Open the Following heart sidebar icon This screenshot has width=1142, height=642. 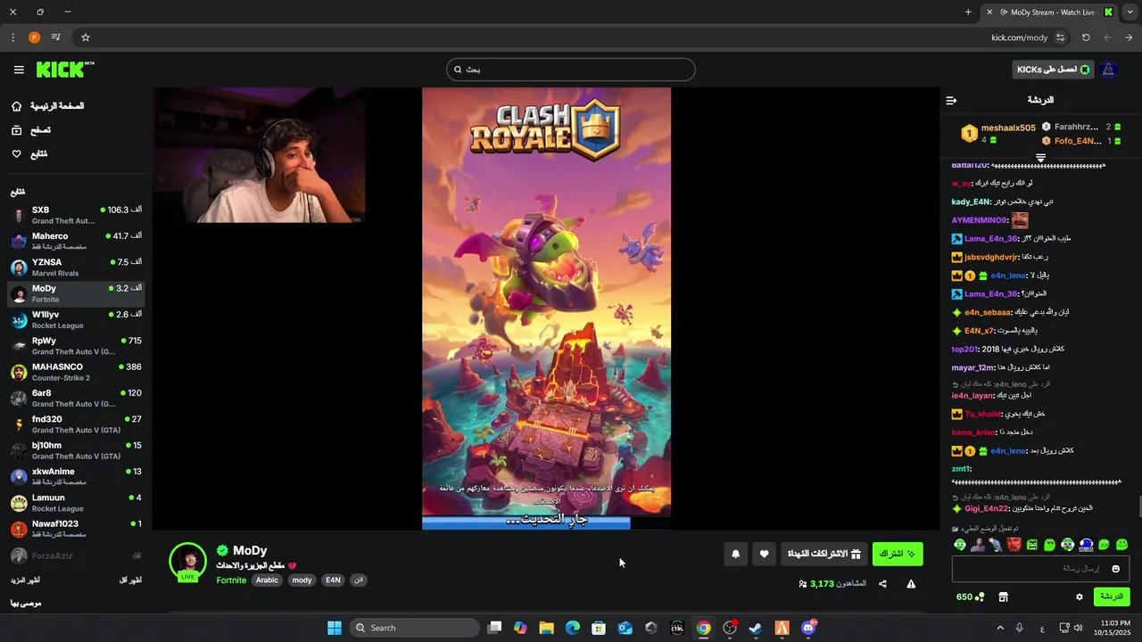16,154
